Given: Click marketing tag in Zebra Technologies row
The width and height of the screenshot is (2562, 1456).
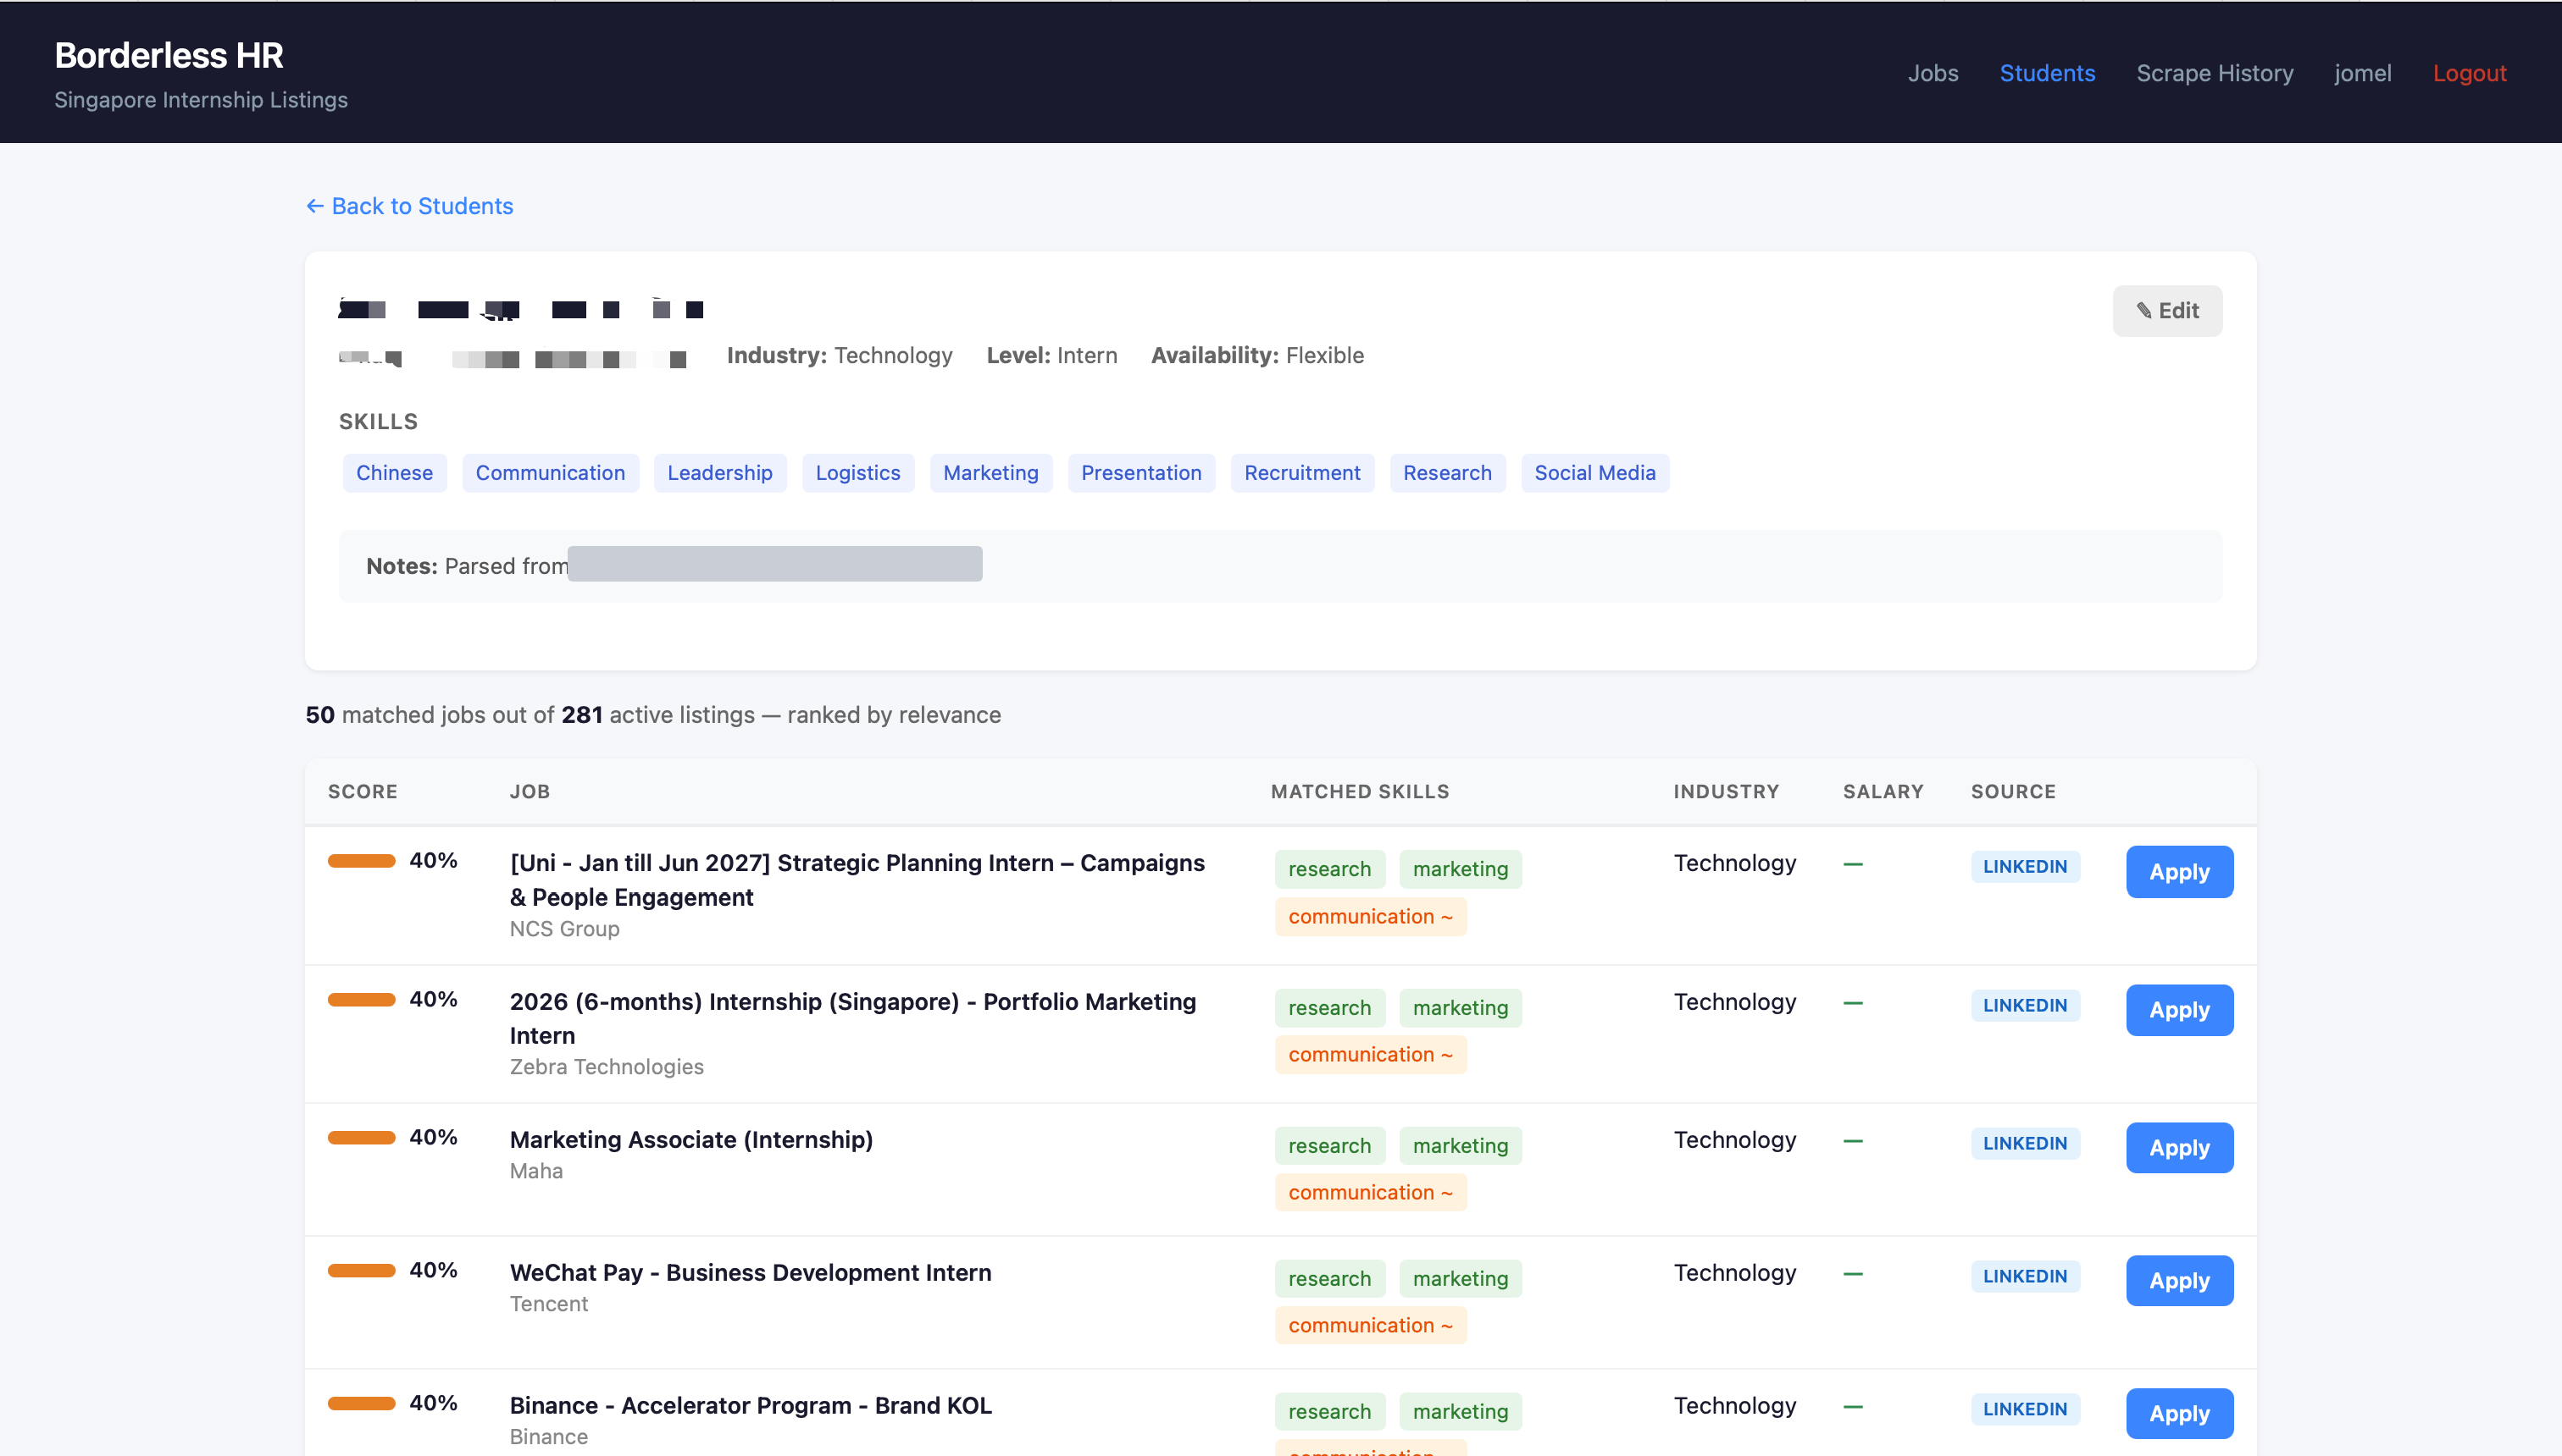Looking at the screenshot, I should click(x=1460, y=1008).
